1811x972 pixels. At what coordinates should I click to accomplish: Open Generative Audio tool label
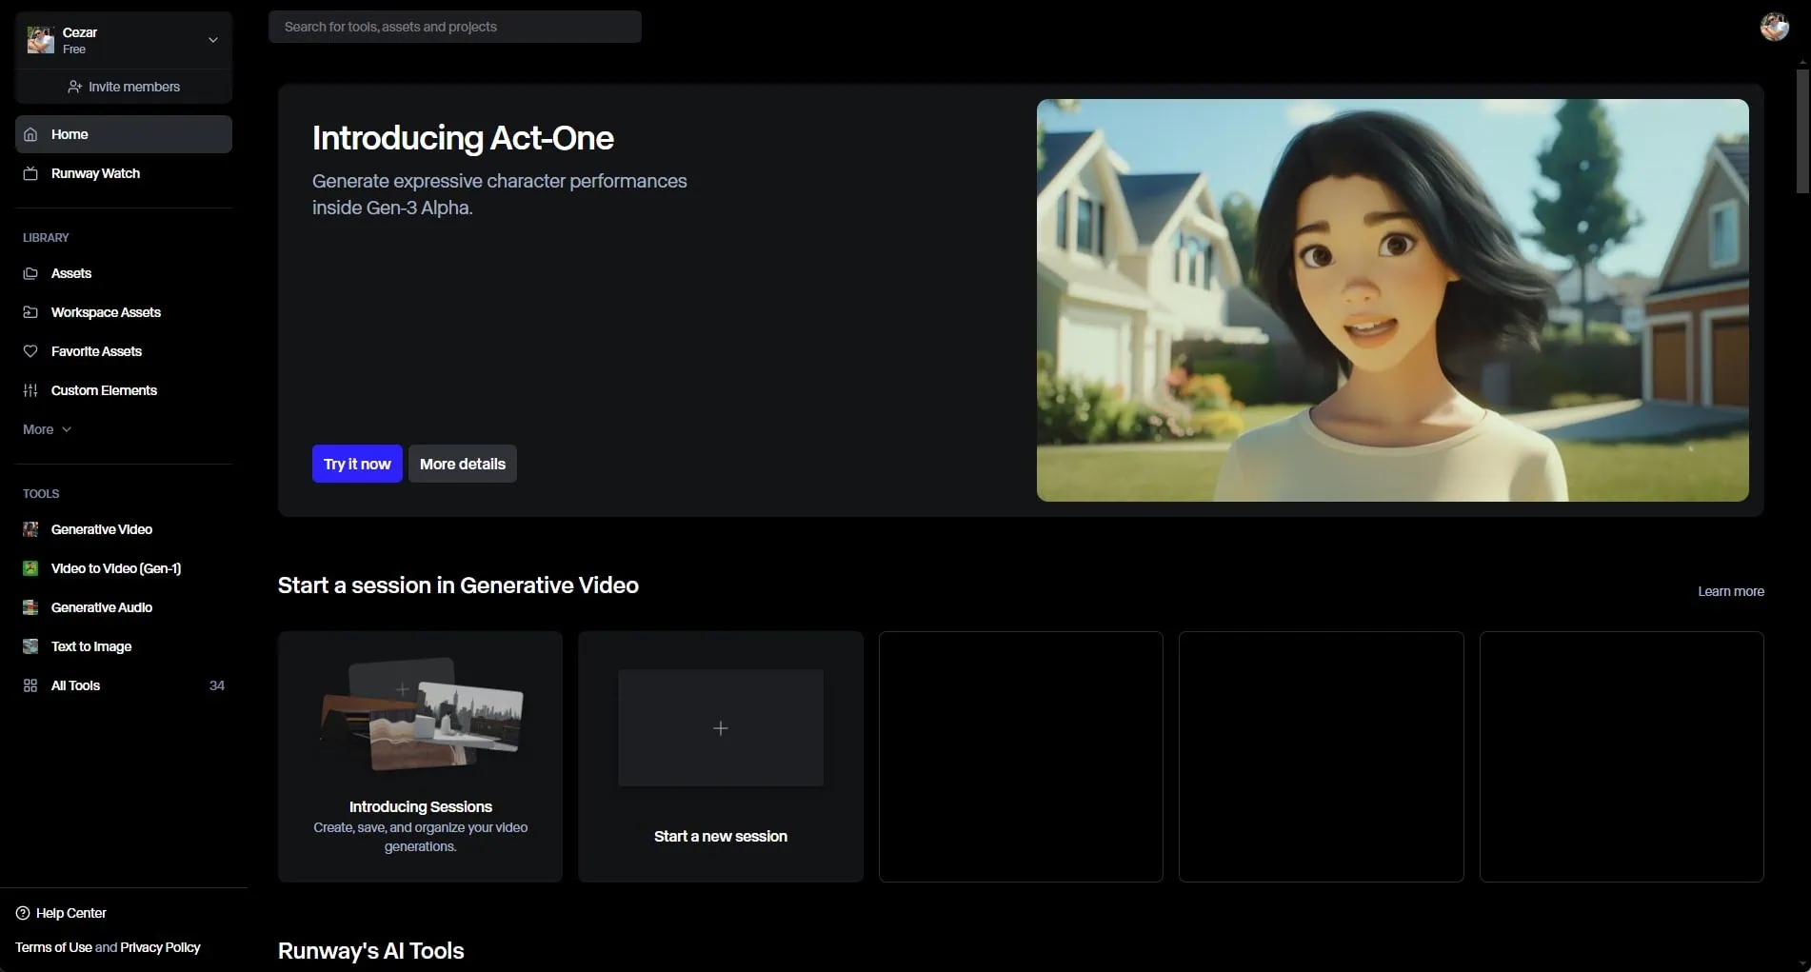(102, 607)
